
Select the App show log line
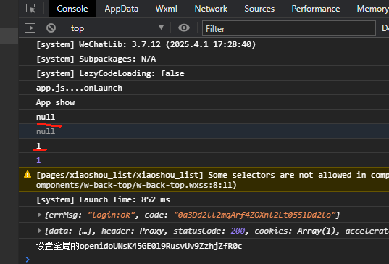point(204,102)
